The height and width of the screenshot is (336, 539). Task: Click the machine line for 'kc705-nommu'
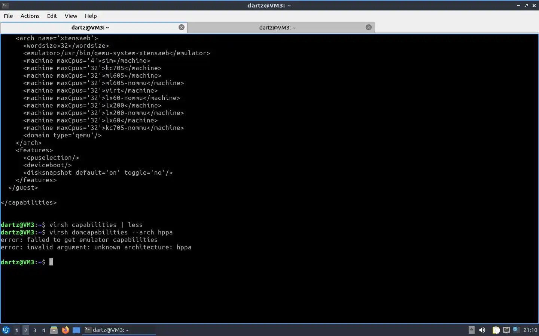pyautogui.click(x=104, y=128)
